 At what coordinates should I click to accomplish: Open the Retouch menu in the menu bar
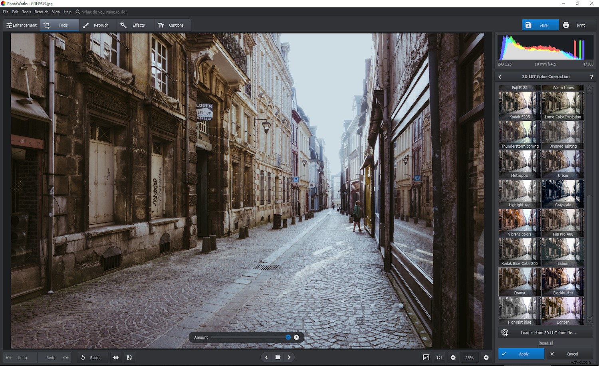[41, 12]
